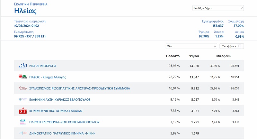This screenshot has height=139, width=257.
Task: Click the red KKE party logo
Action: tap(23, 111)
